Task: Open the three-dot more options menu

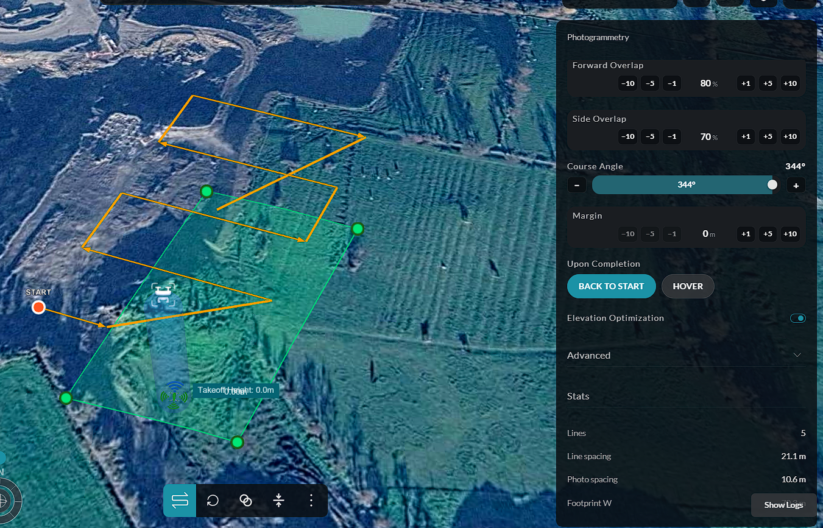Action: pos(311,501)
